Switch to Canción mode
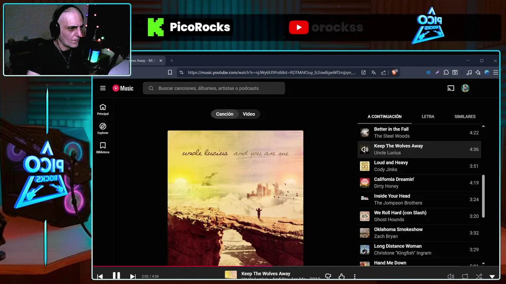This screenshot has height=284, width=506. [225, 114]
